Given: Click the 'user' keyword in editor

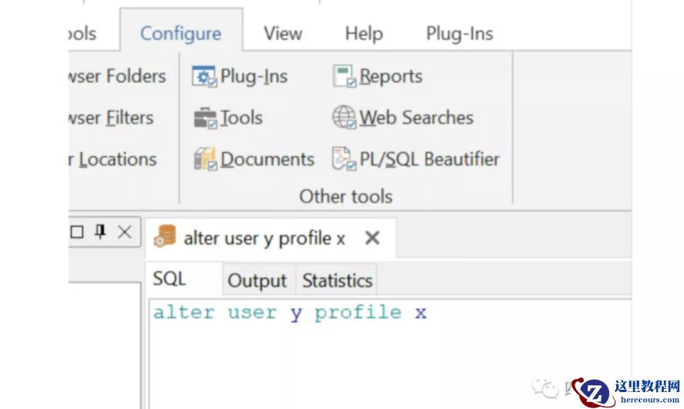Looking at the screenshot, I should [252, 313].
